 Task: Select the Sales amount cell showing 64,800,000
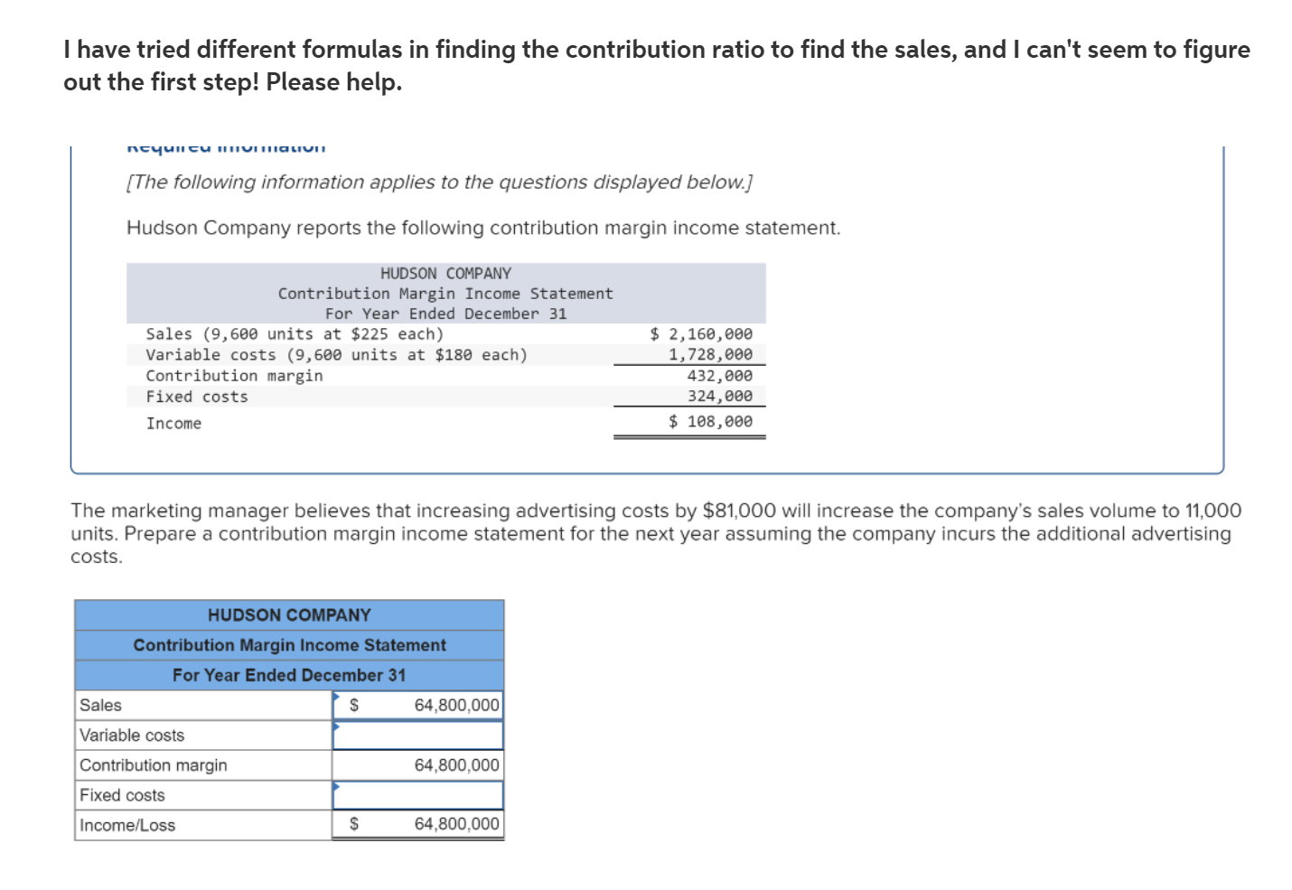456,705
